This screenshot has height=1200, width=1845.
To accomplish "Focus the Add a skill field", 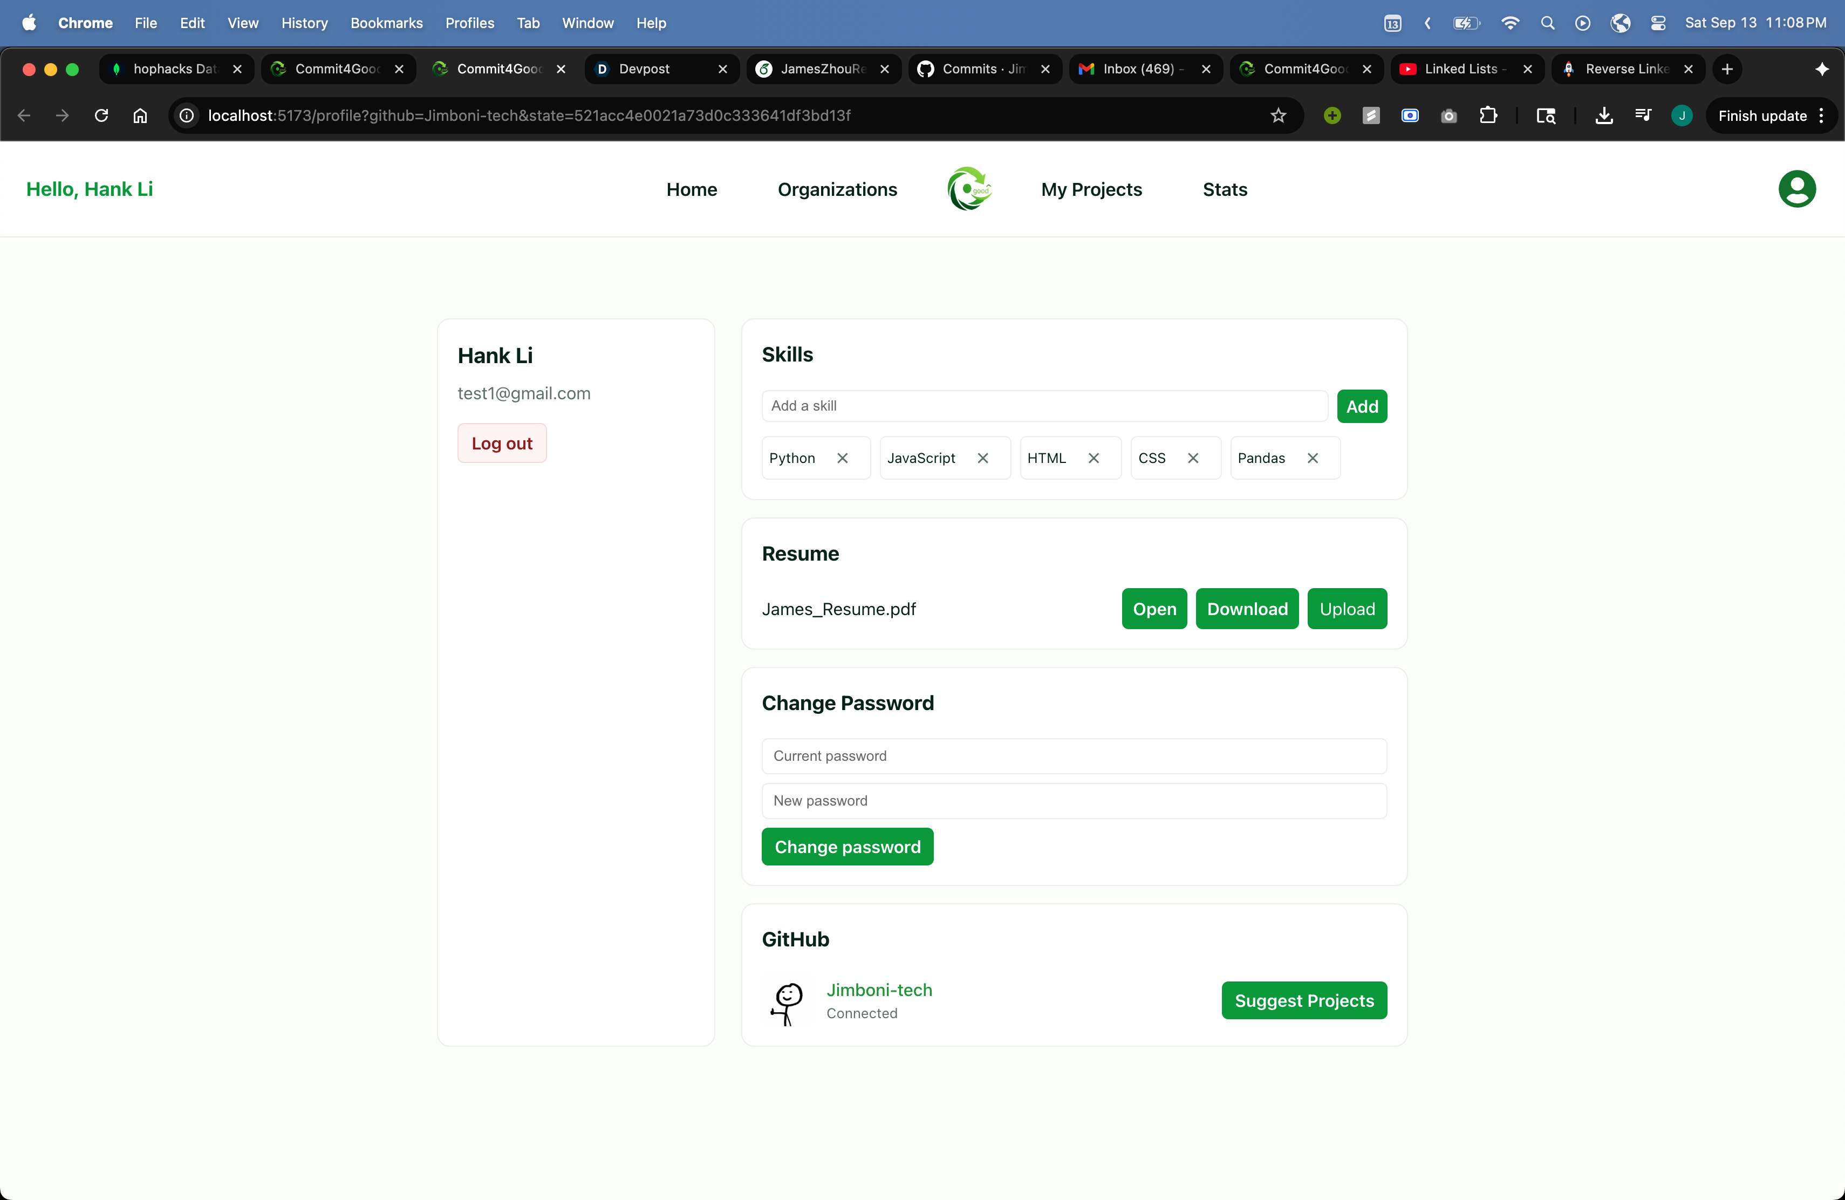I will click(x=1043, y=406).
